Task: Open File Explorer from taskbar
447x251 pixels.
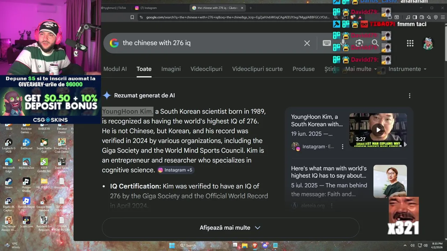Action: point(245,245)
